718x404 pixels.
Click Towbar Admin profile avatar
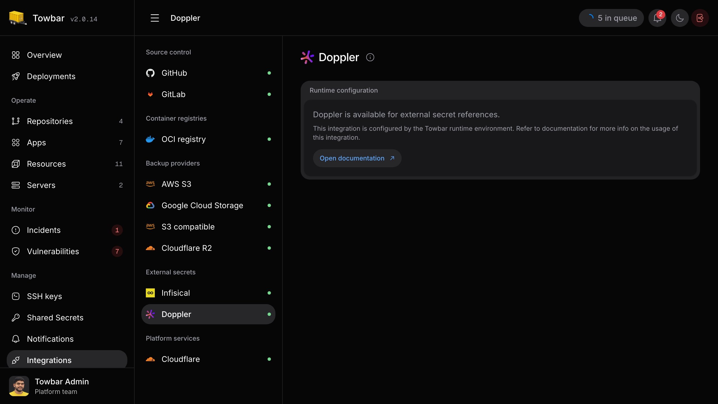(x=19, y=386)
